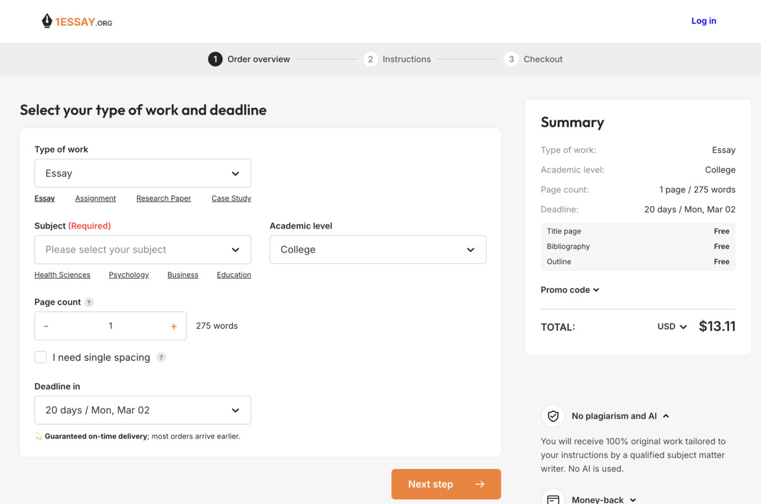Click the Page count help icon
This screenshot has height=504, width=761.
tap(89, 302)
